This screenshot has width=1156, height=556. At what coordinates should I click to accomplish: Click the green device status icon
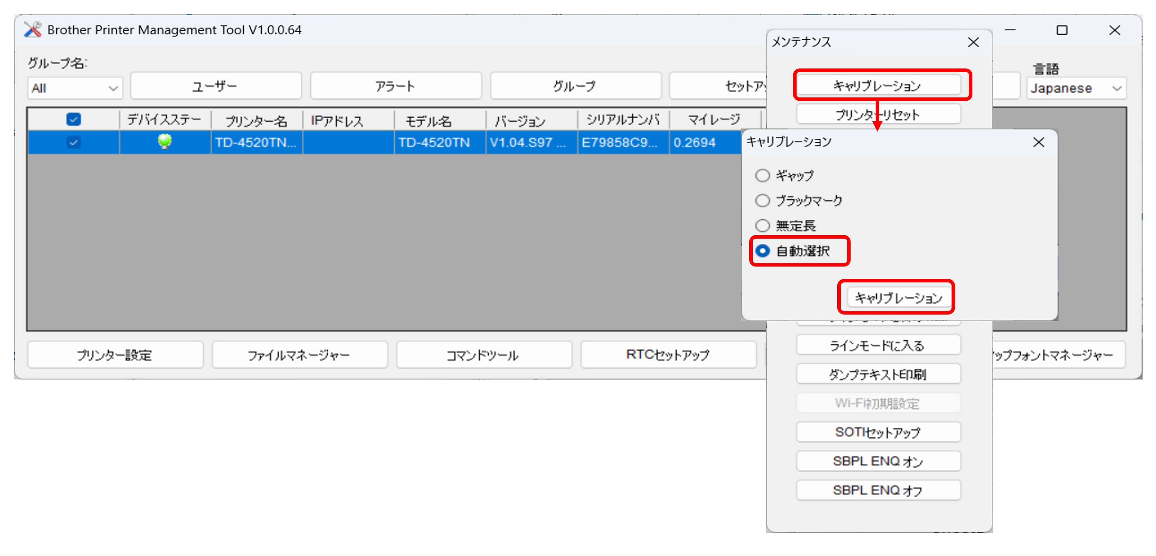(x=165, y=142)
